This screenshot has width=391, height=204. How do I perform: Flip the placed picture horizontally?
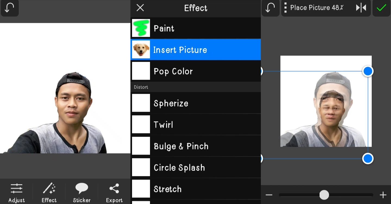(x=361, y=8)
